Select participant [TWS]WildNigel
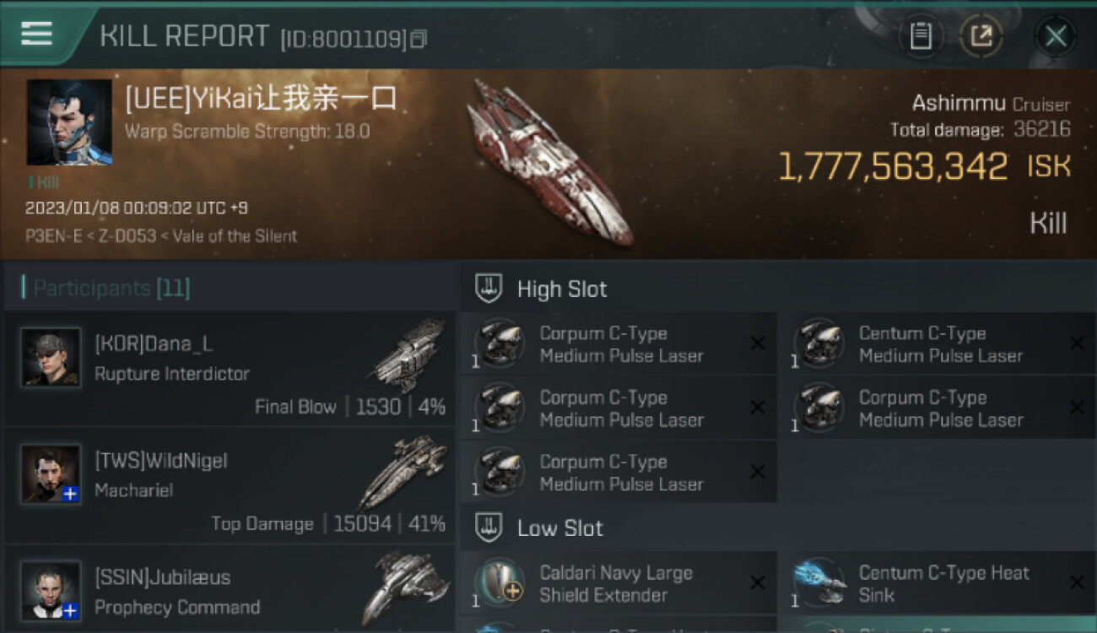Screen dimensions: 1097x633 point(230,485)
